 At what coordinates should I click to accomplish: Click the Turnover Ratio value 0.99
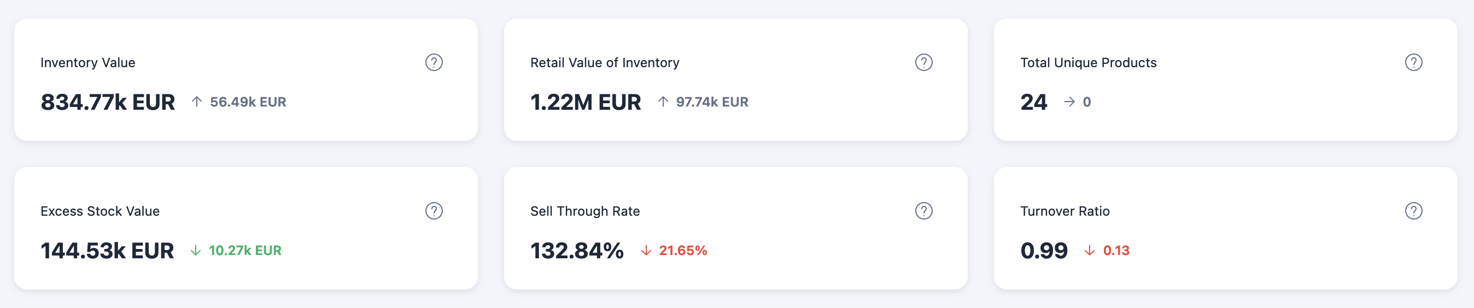(x=1044, y=251)
